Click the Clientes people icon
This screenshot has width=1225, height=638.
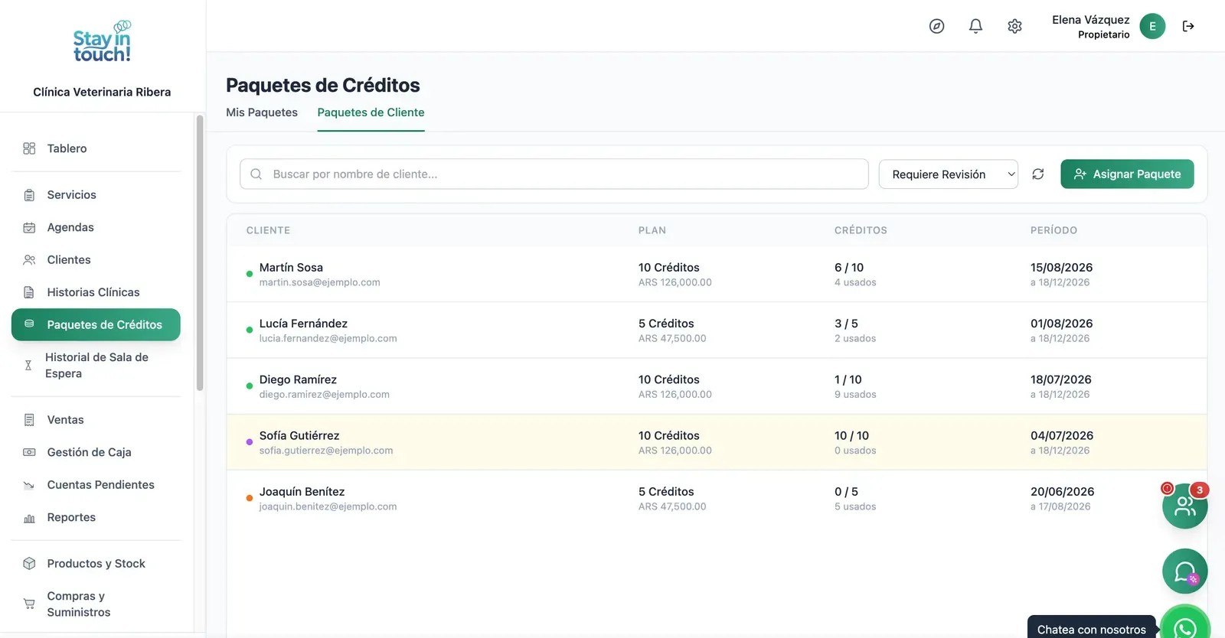tap(29, 260)
